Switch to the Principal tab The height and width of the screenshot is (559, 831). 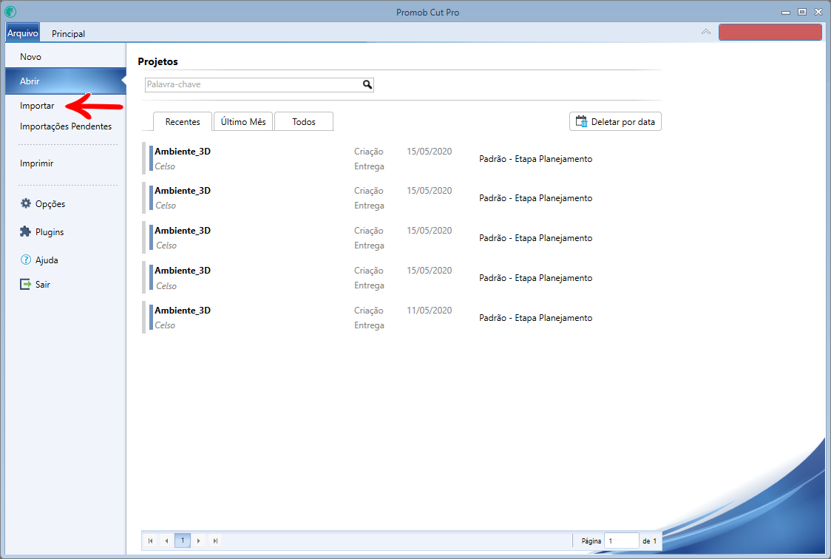click(68, 33)
